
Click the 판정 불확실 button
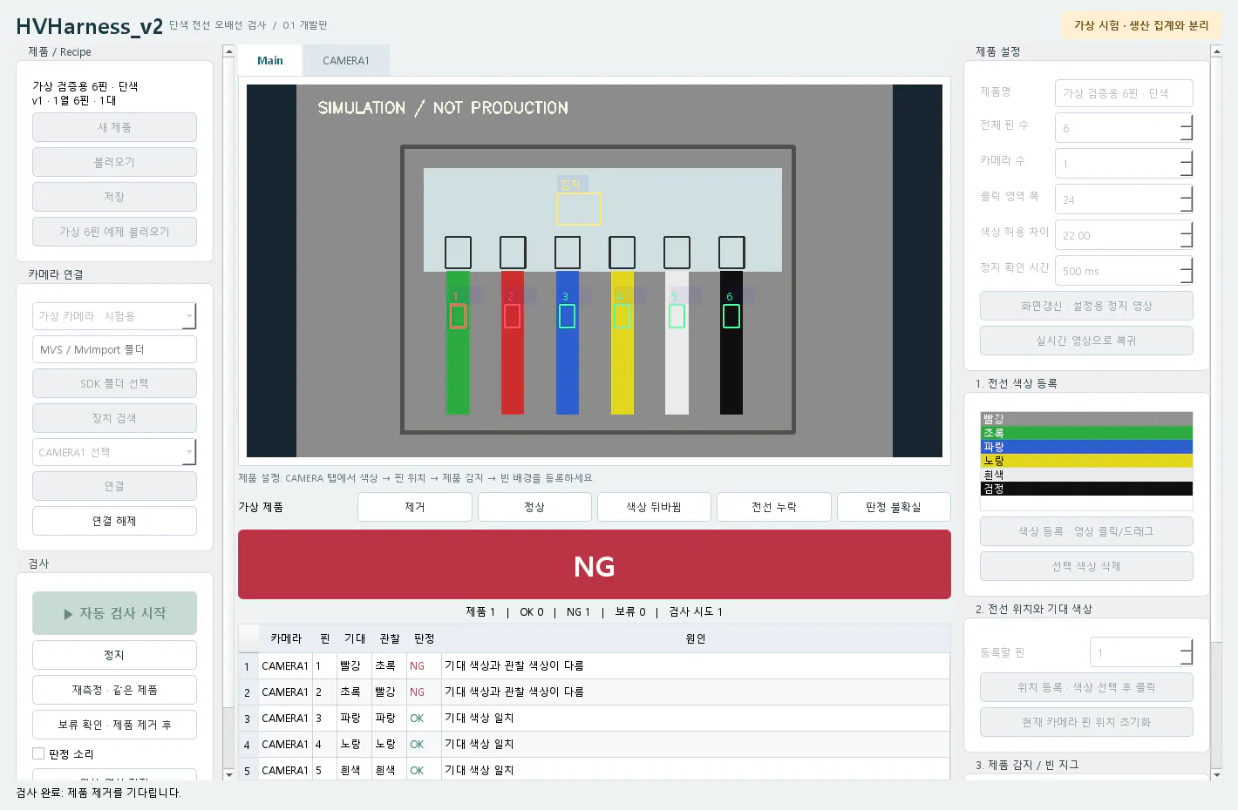[894, 507]
